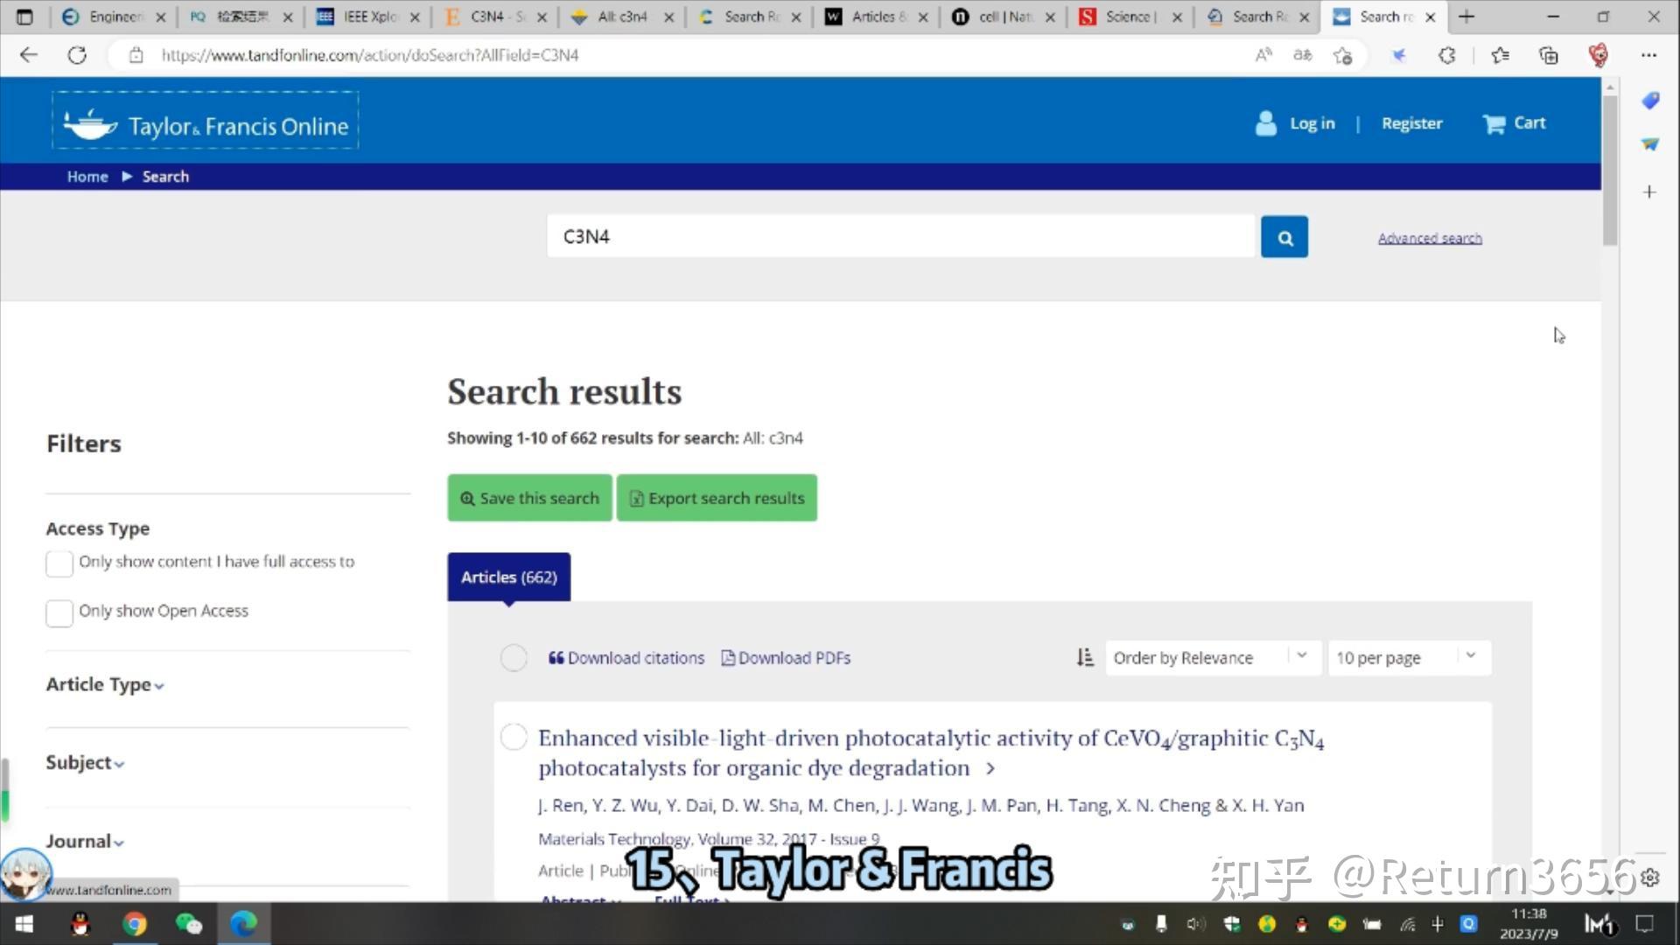This screenshot has width=1680, height=945.
Task: Click the favorites star icon in address bar
Action: (x=1342, y=55)
